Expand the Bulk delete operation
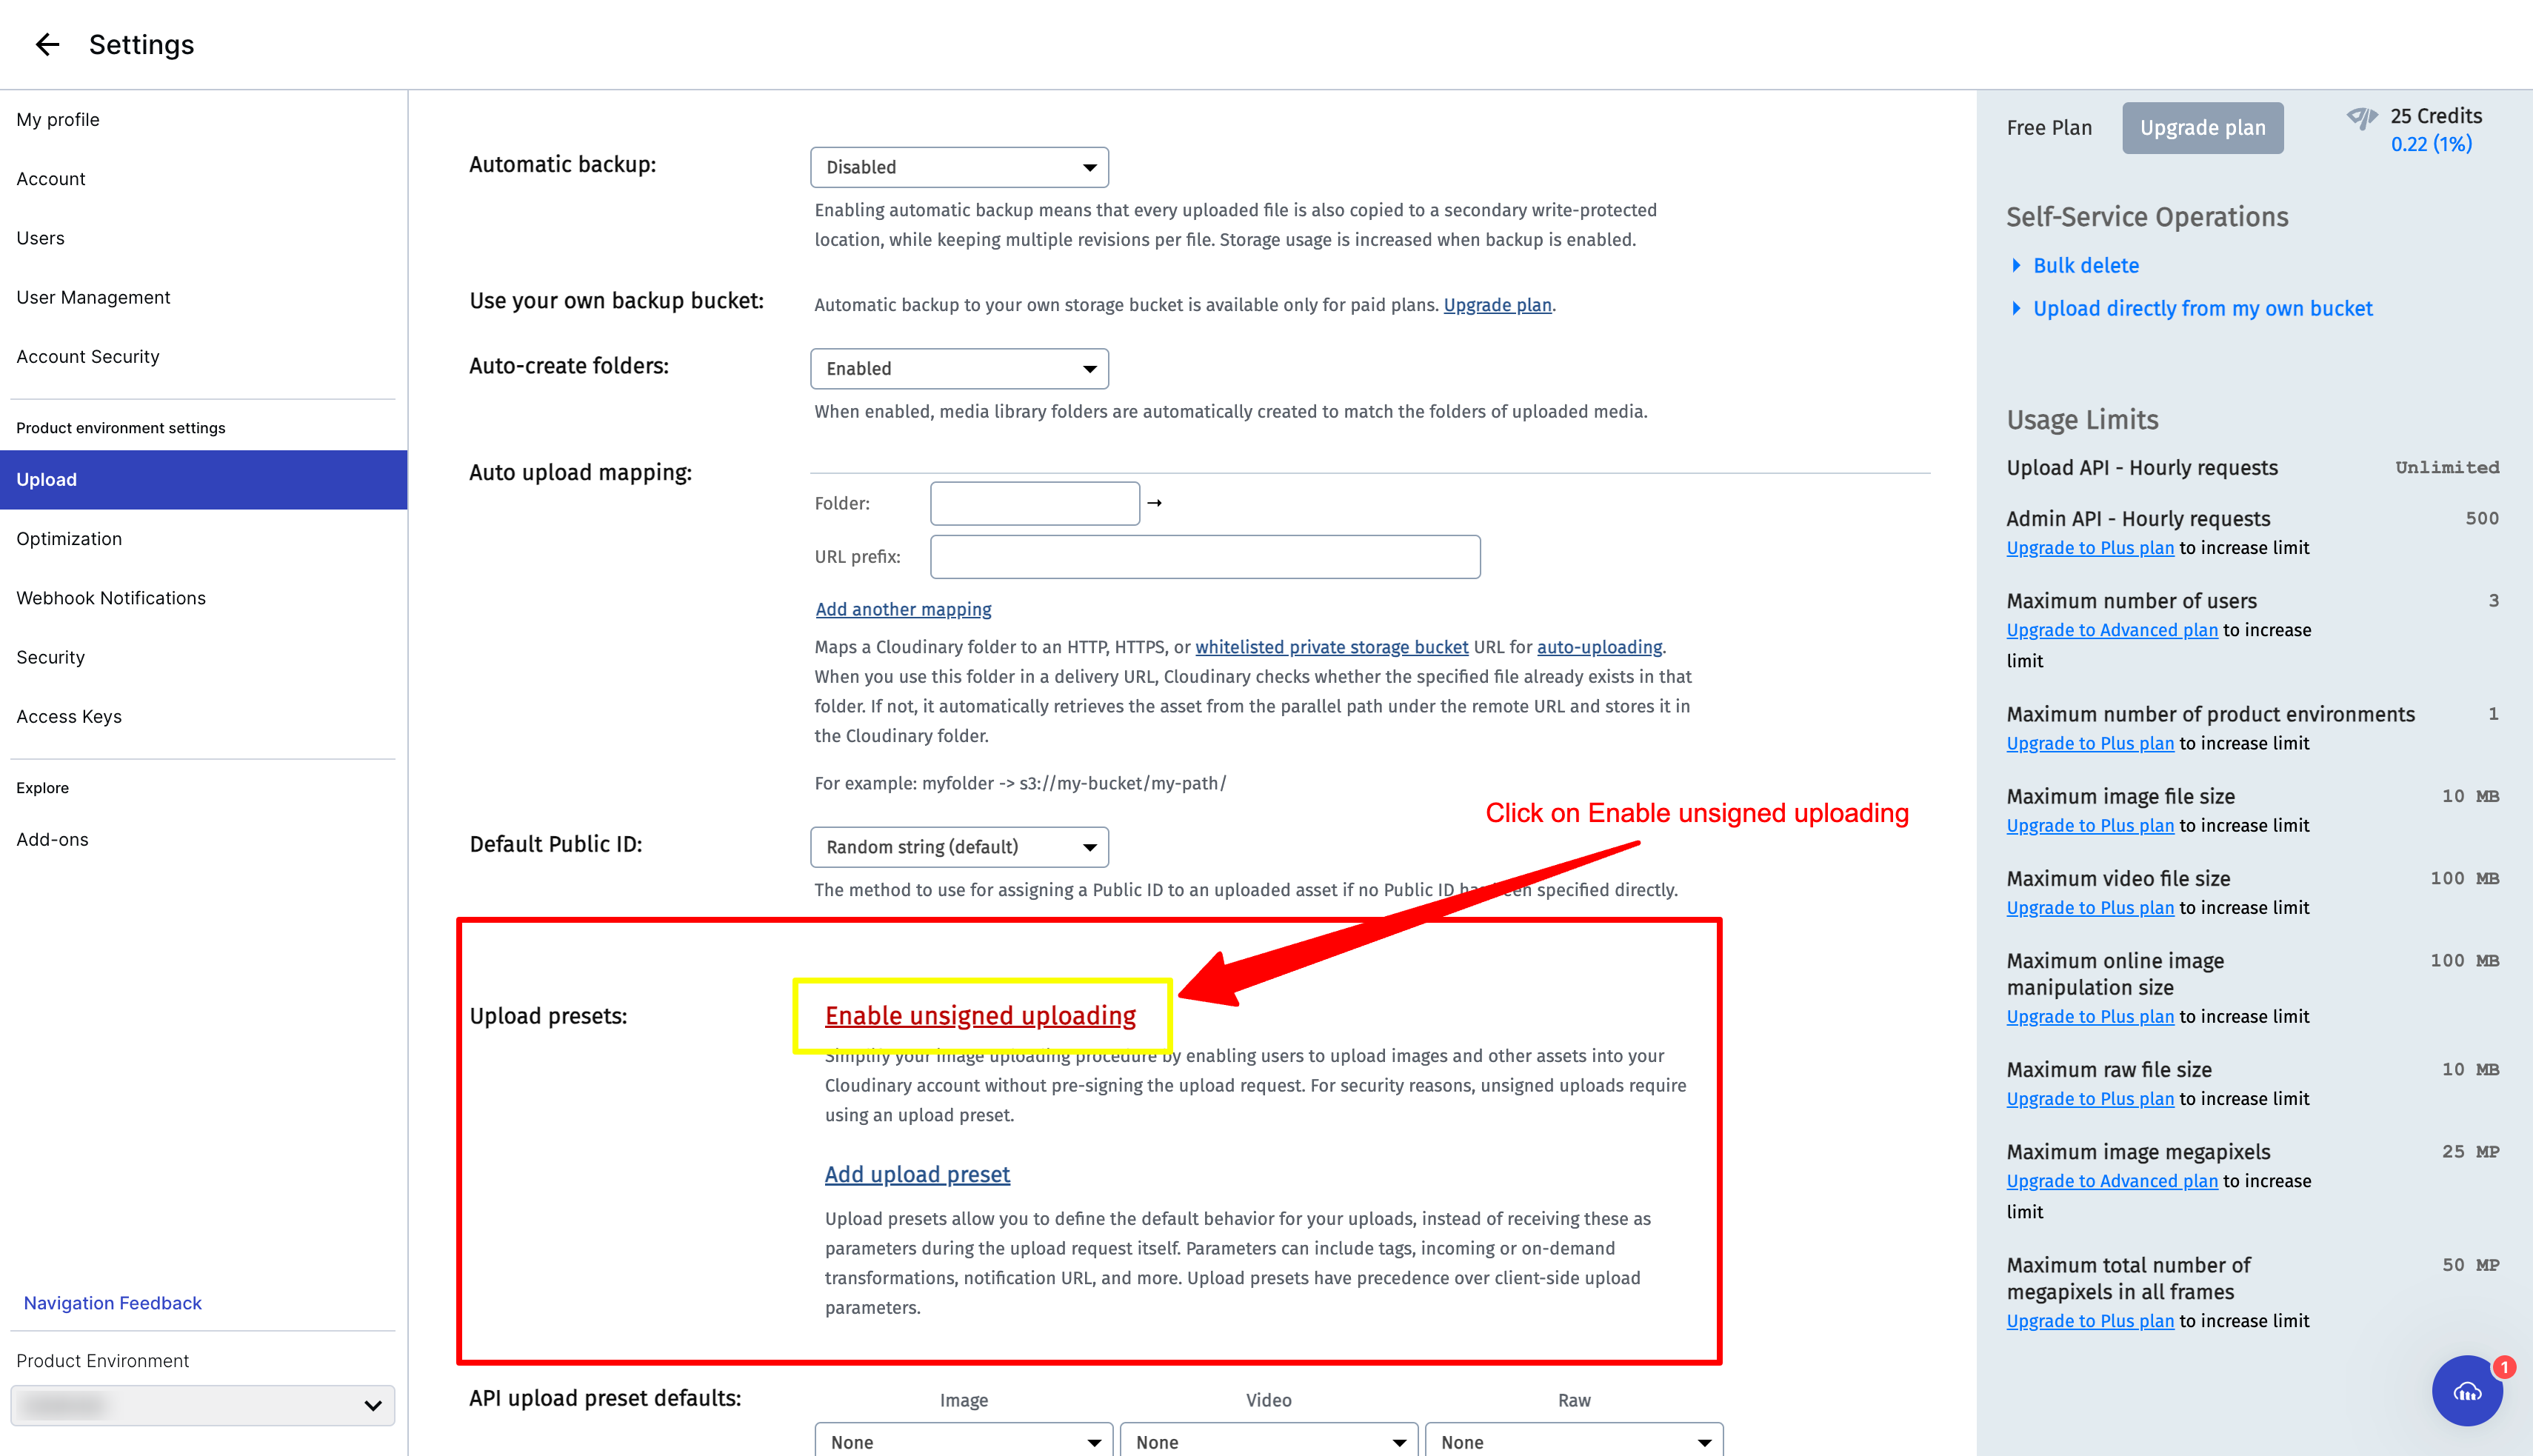Viewport: 2533px width, 1456px height. (x=2086, y=265)
